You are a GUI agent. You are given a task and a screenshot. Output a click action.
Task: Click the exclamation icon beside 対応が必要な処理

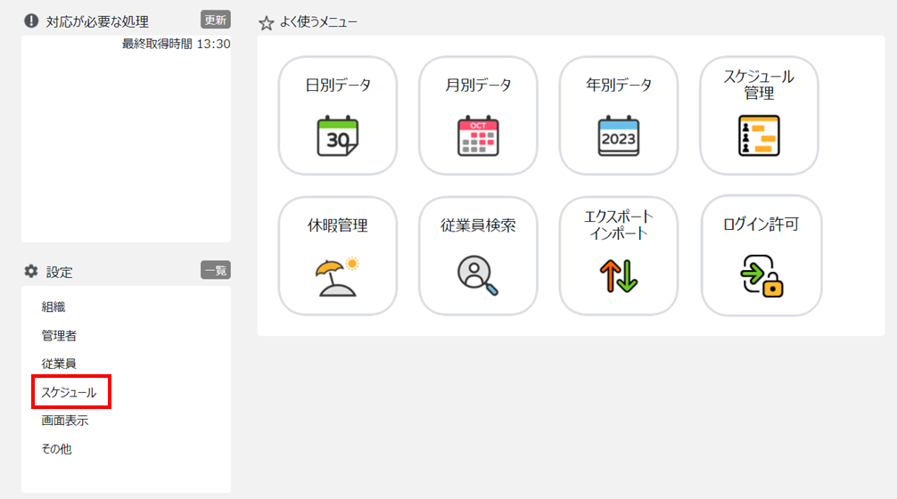click(x=31, y=21)
